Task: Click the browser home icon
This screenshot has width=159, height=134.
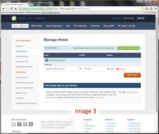Action: 16,9
